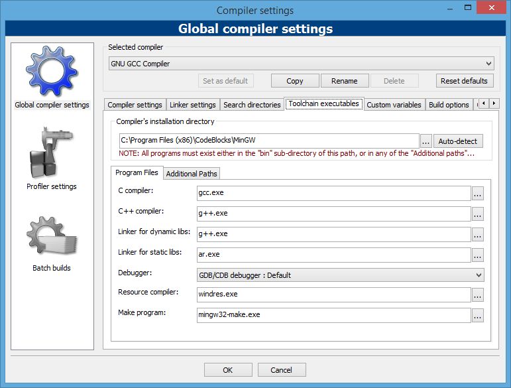Open the Batch builds icon
The height and width of the screenshot is (388, 511).
(52, 236)
